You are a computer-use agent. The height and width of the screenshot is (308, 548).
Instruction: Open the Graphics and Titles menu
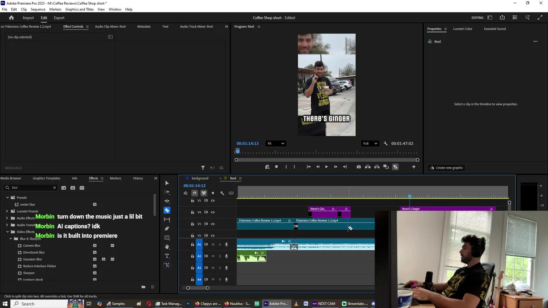pyautogui.click(x=80, y=9)
